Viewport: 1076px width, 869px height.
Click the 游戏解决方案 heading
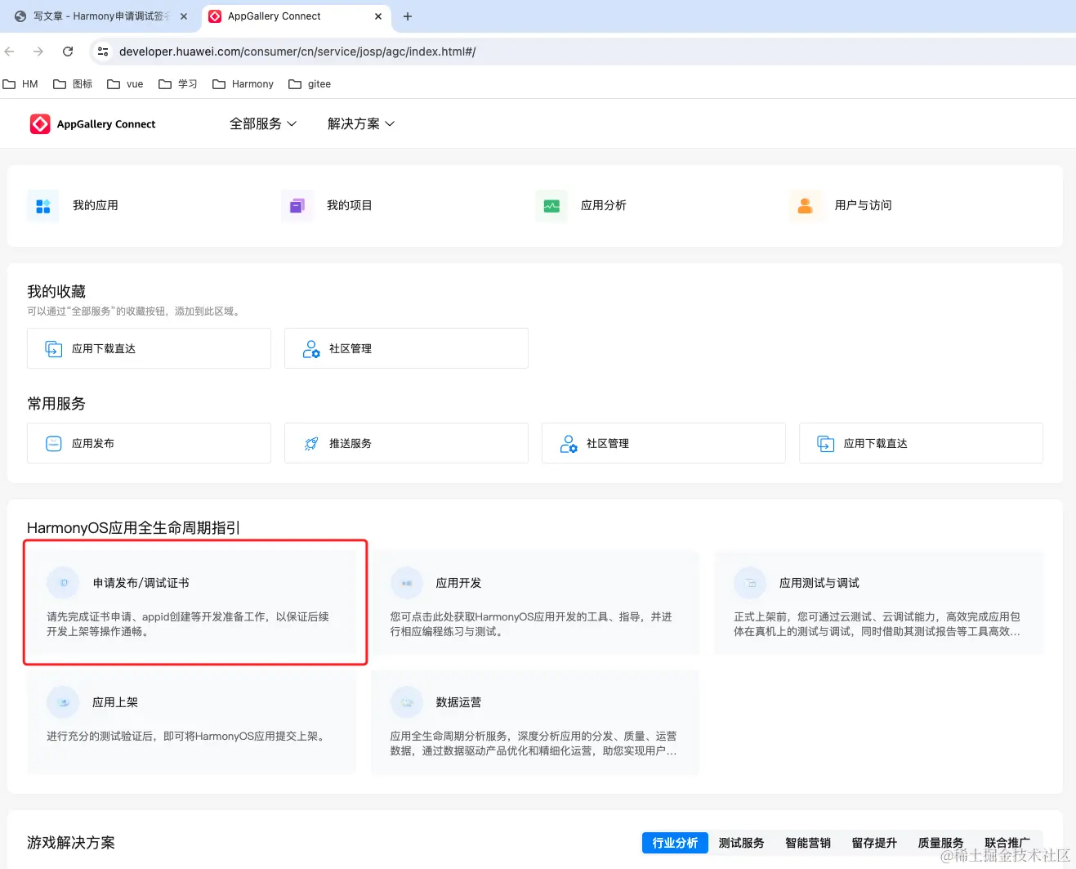(x=71, y=843)
